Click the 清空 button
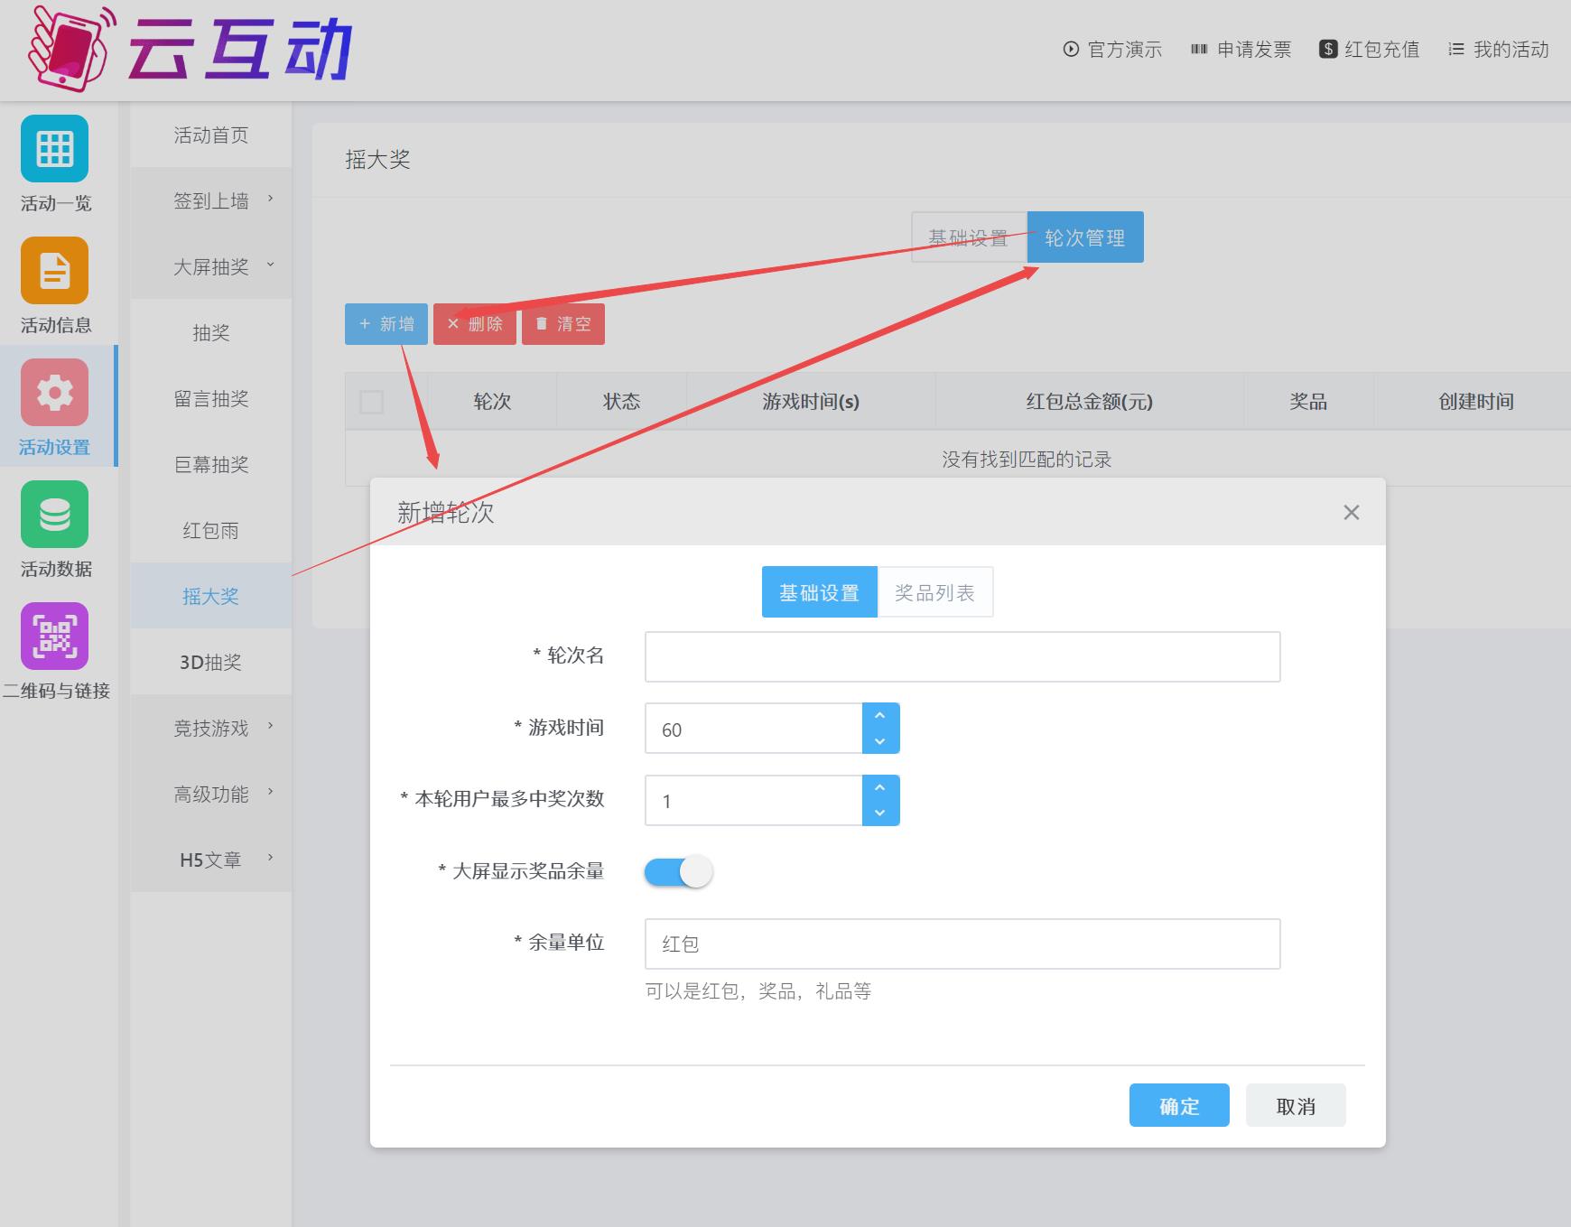This screenshot has height=1227, width=1571. tap(563, 324)
